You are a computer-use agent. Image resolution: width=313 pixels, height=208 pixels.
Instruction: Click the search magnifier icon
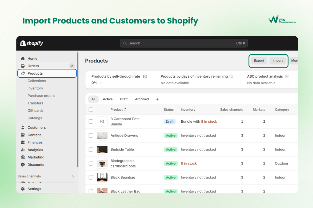click(x=125, y=43)
